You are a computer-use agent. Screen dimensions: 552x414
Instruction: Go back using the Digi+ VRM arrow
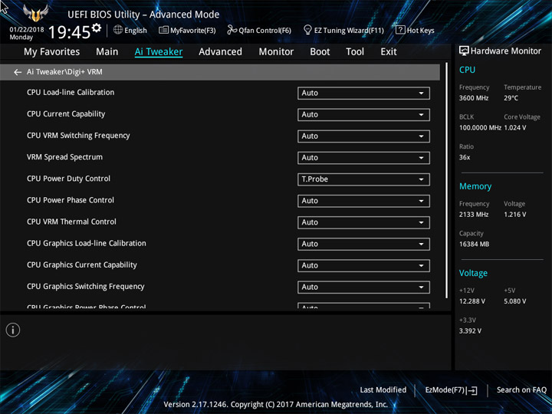[x=18, y=72]
